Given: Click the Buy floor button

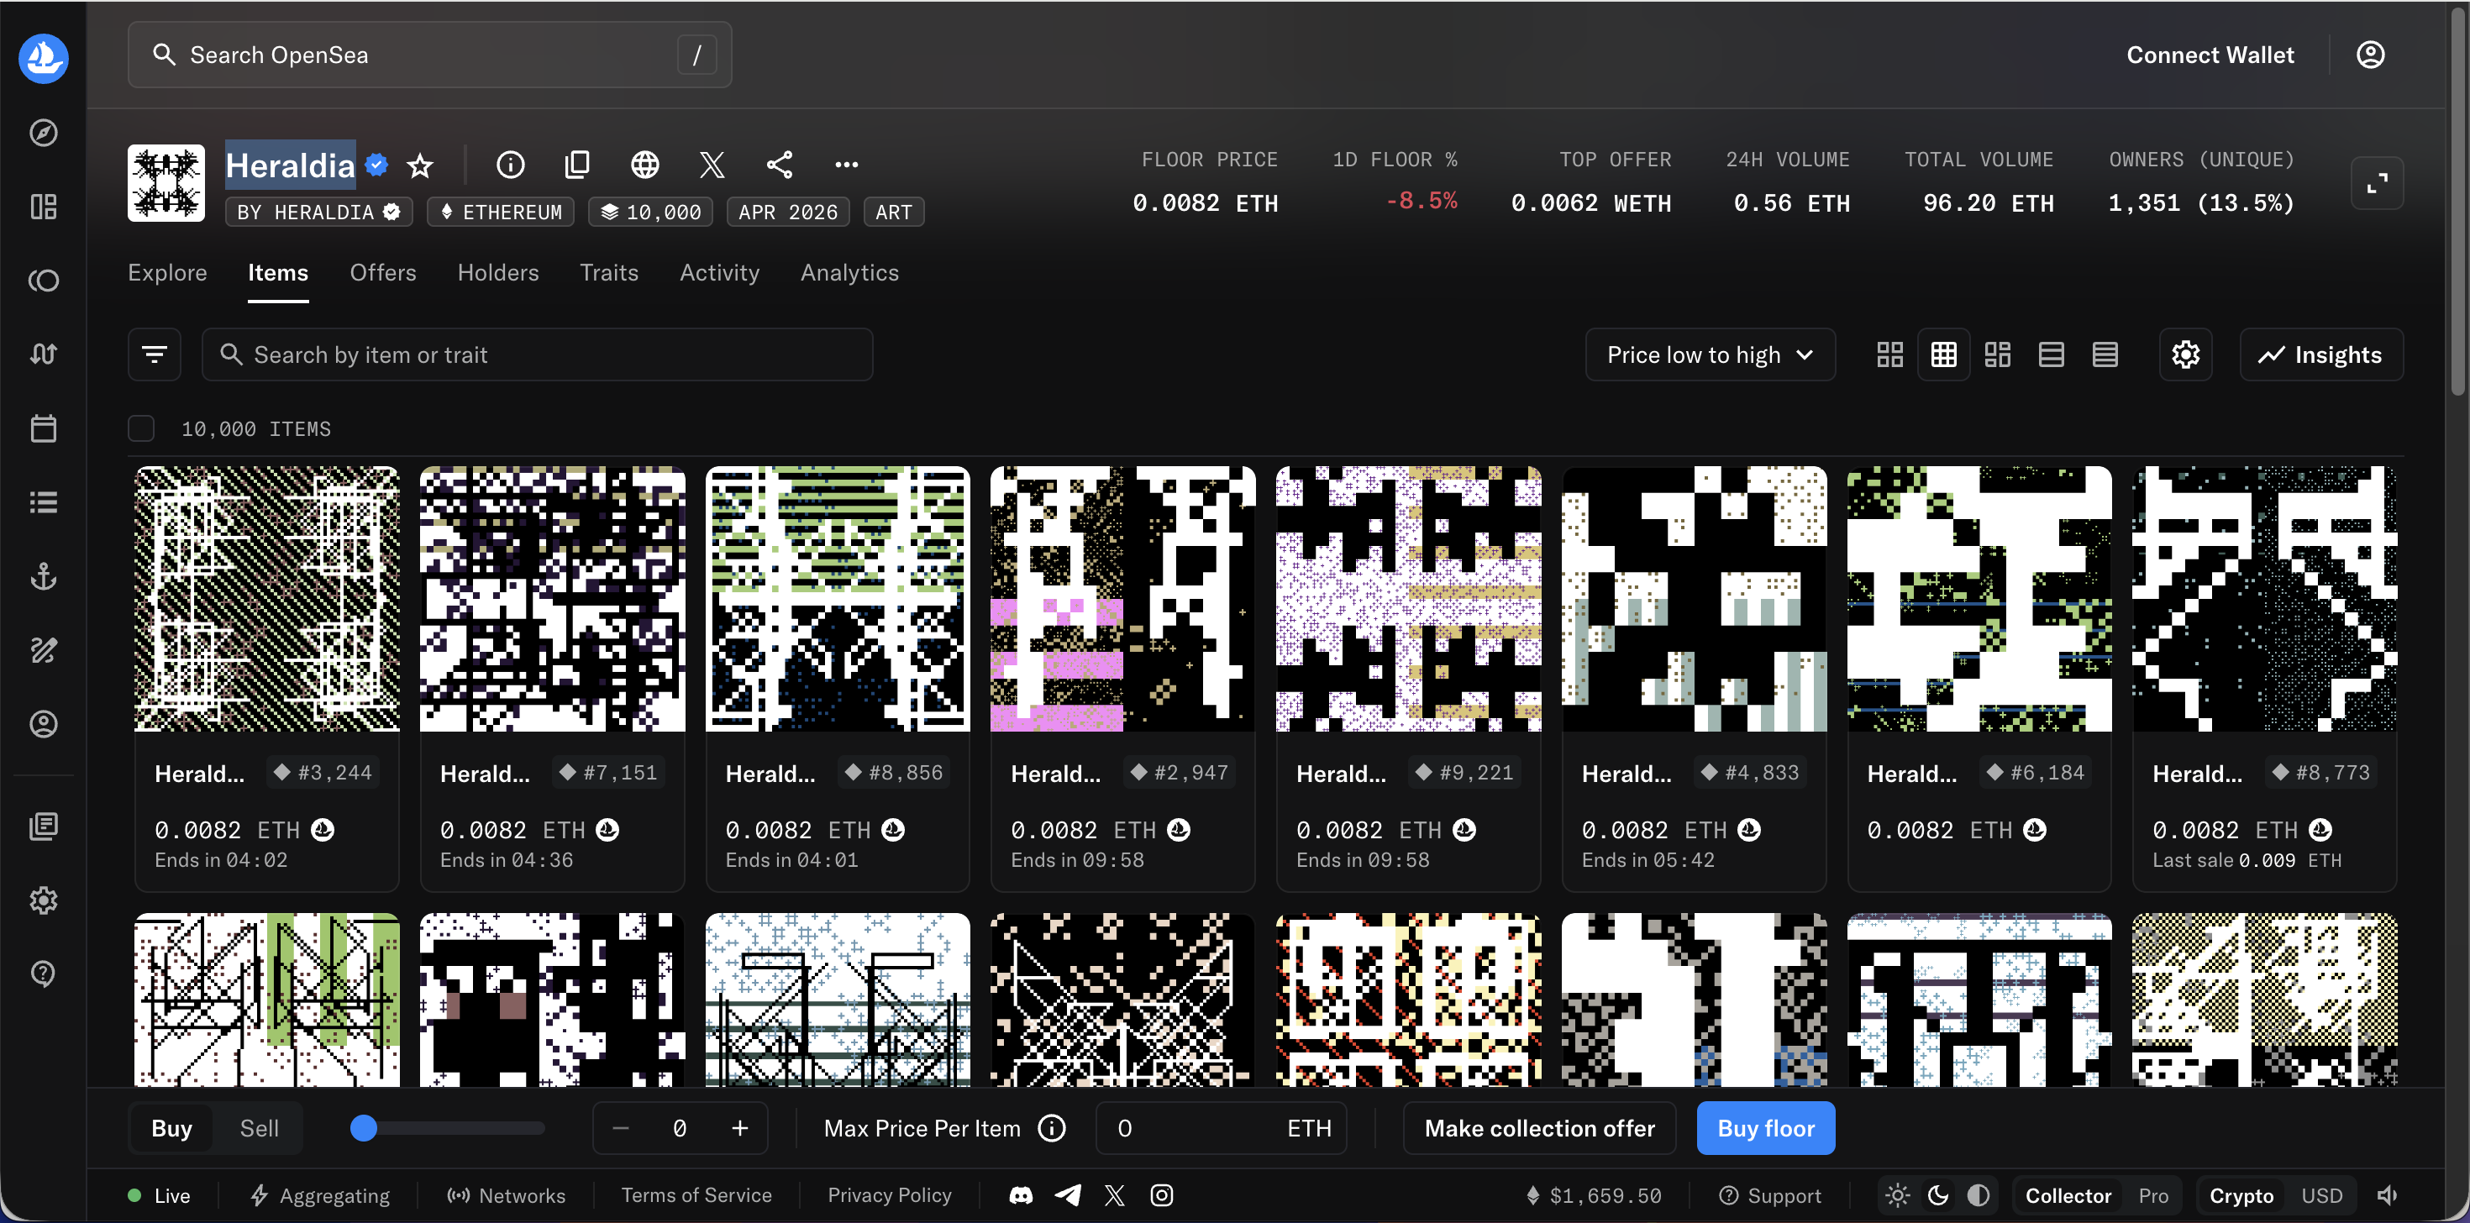Looking at the screenshot, I should point(1765,1128).
